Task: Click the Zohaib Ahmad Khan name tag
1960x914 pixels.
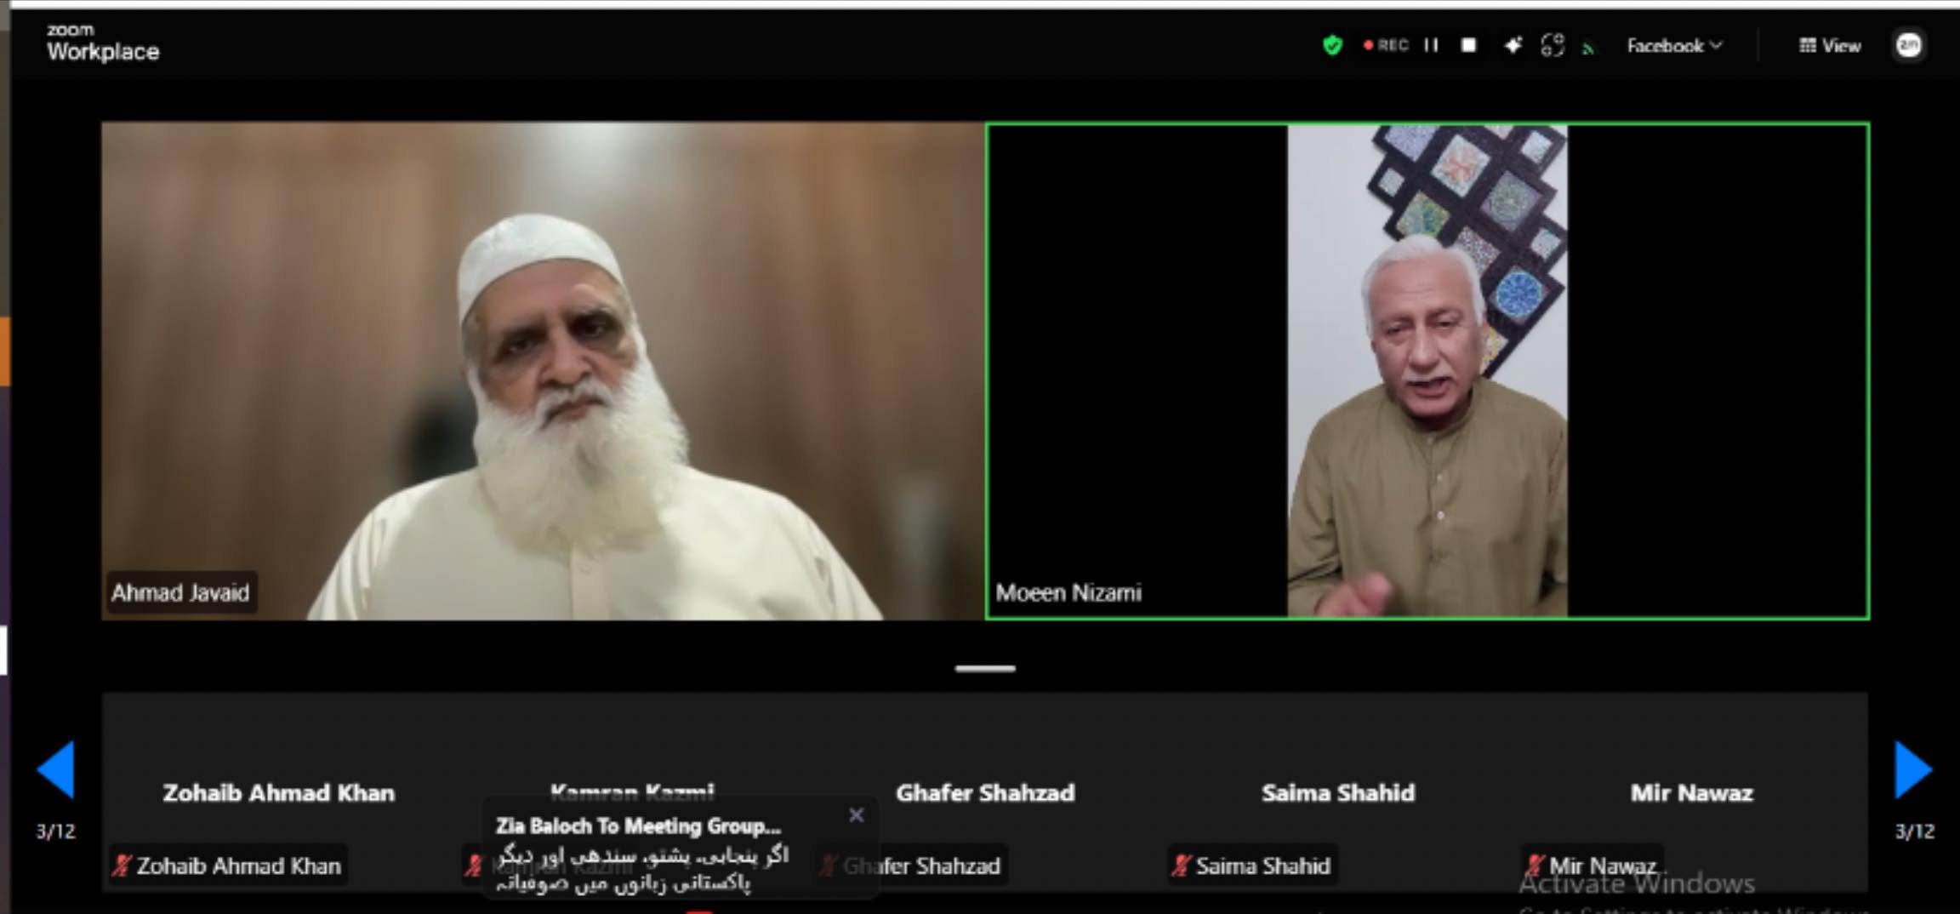Action: 228,865
